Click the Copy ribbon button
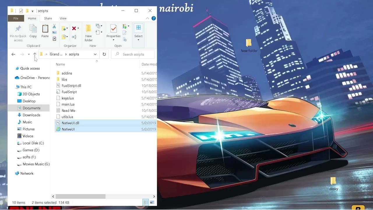 click(x=33, y=31)
